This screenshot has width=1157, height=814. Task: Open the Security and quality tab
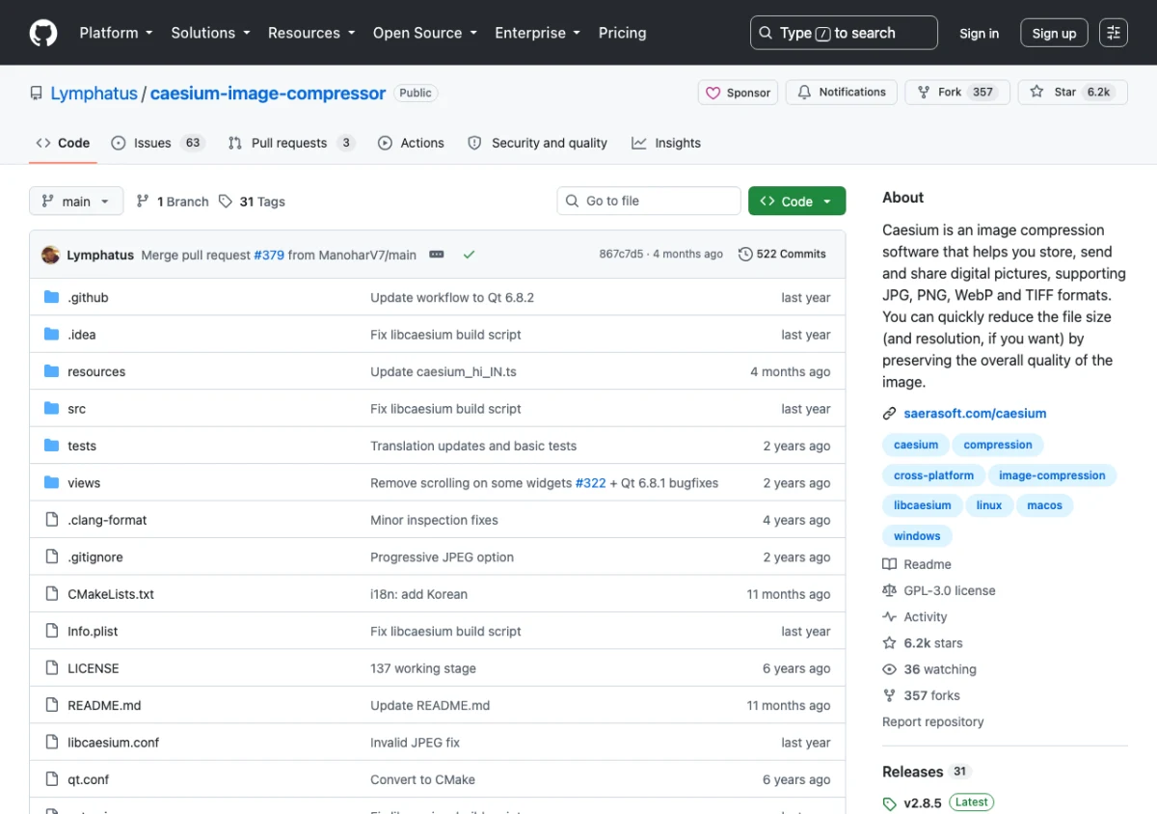(x=538, y=143)
